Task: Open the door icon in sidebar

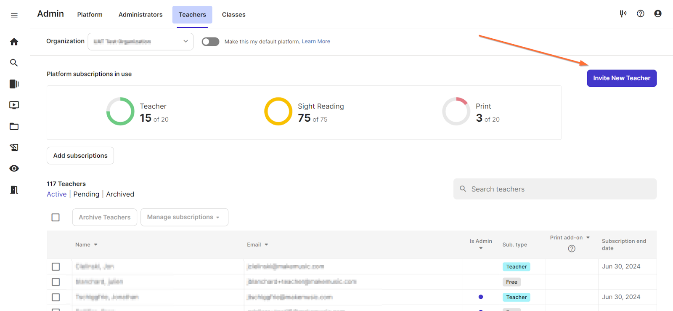Action: 14,190
